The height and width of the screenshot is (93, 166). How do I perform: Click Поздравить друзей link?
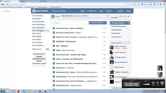(x=39, y=64)
